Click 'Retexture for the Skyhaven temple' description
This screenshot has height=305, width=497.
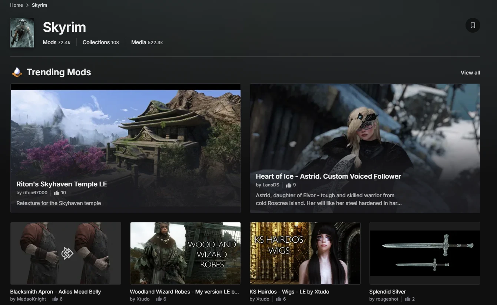59,203
